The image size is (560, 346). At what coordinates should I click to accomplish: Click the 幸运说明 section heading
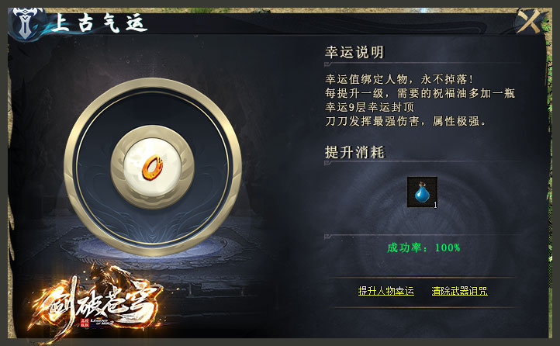click(x=354, y=52)
